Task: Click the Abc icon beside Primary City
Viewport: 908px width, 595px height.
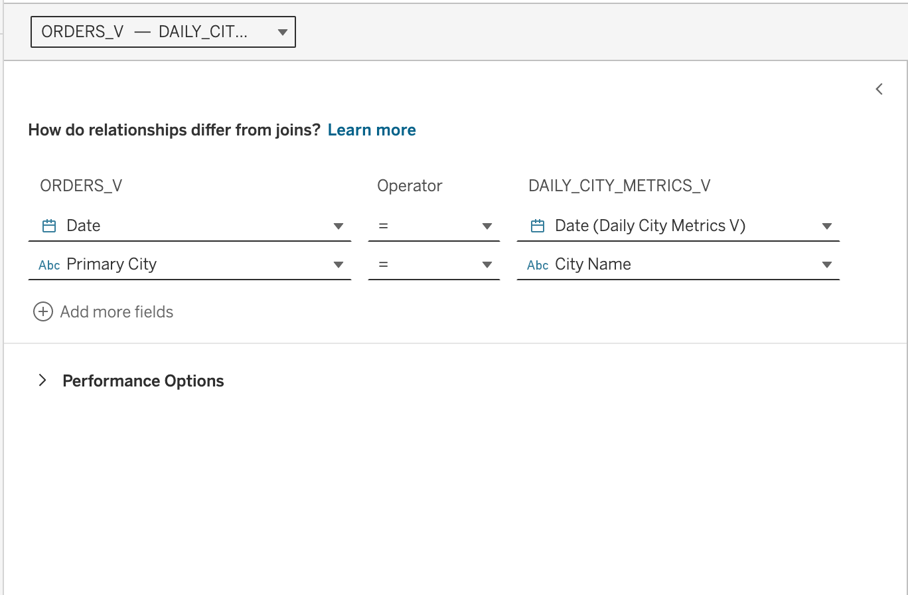Action: pos(50,265)
